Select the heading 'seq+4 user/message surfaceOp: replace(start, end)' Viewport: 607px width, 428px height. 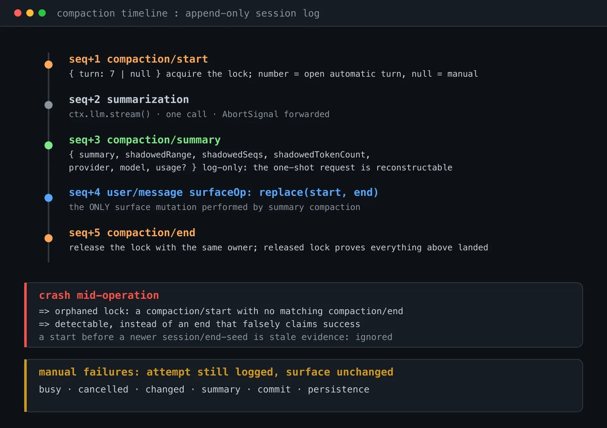point(224,192)
